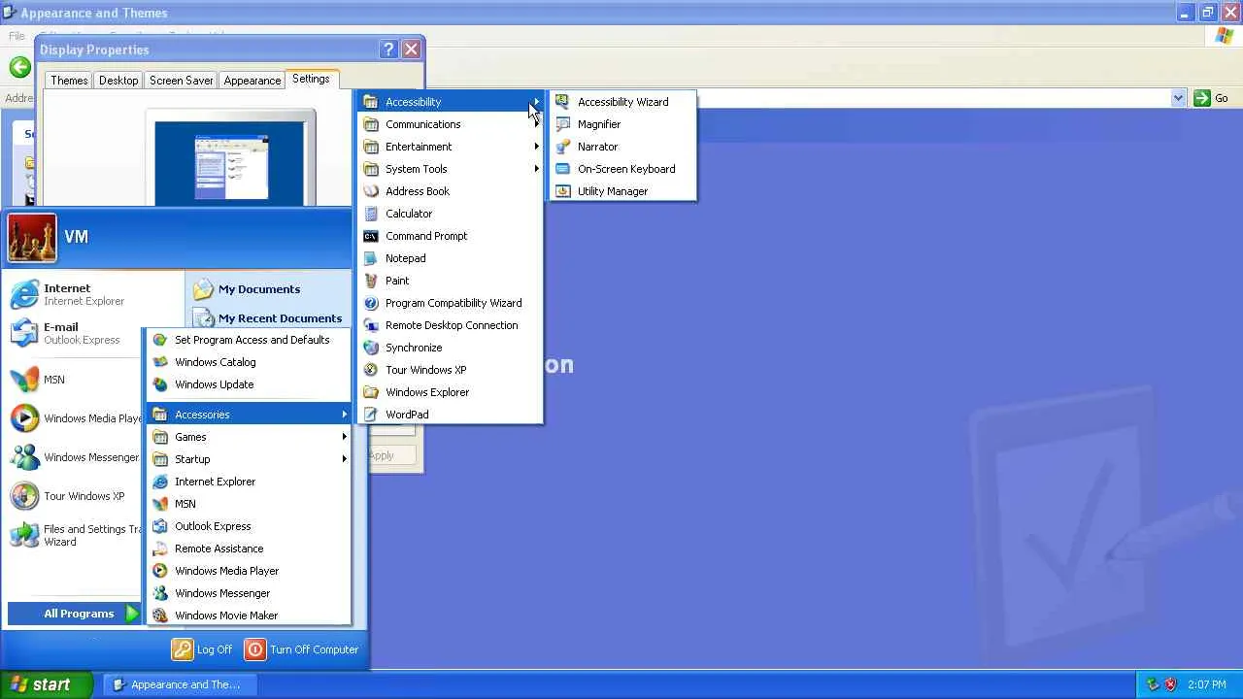Click the Display Properties help button
Viewport: 1243px width, 699px height.
[388, 50]
